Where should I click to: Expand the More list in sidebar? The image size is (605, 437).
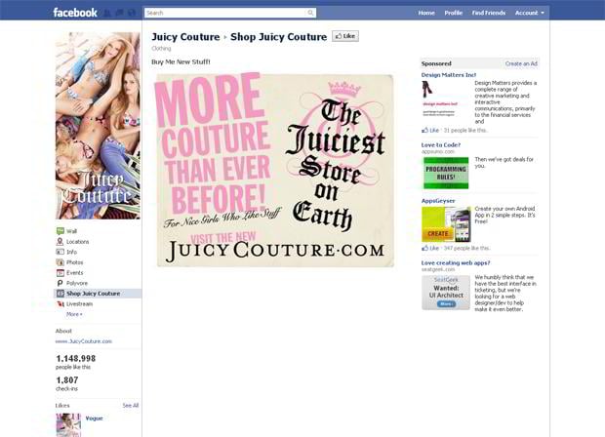point(74,314)
